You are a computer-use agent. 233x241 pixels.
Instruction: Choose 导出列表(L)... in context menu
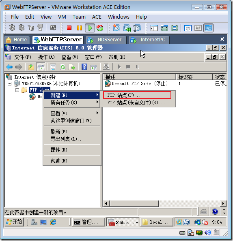72,139
